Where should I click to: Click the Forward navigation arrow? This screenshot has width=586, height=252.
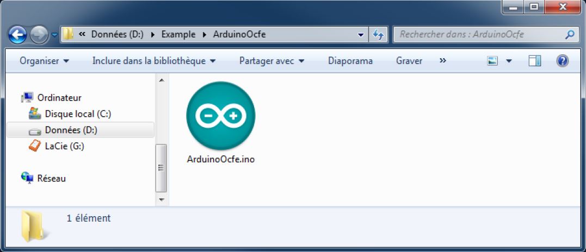pyautogui.click(x=39, y=35)
